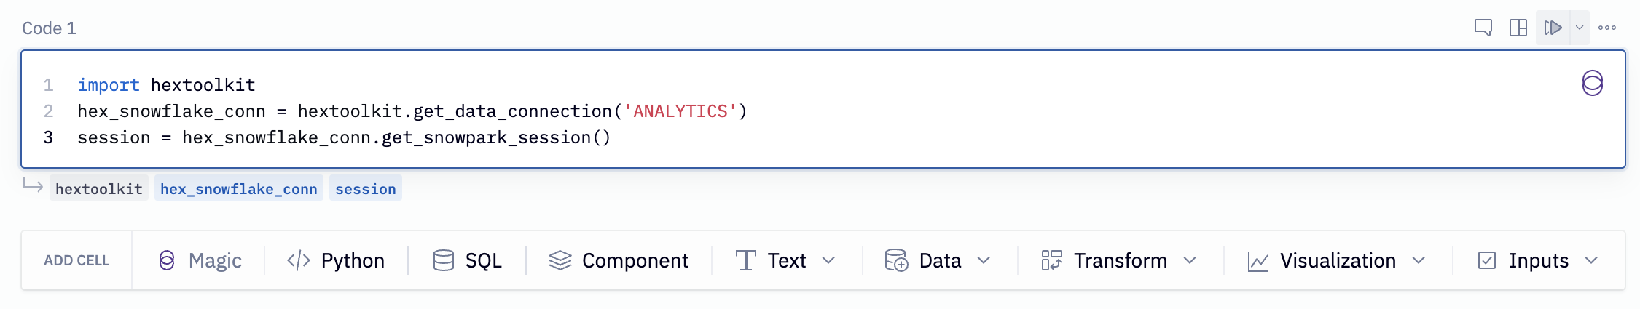Screen dimensions: 1640x309
Task: Click line 3 in the code editor
Action: [x=344, y=137]
